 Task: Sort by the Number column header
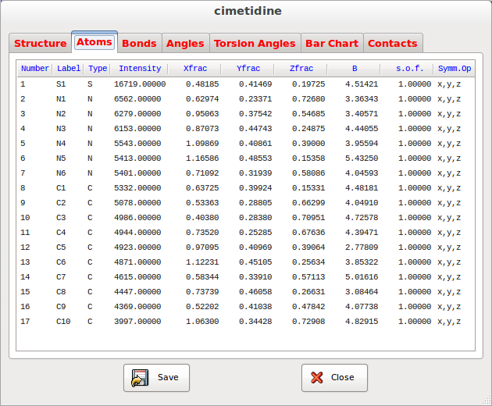[x=35, y=69]
